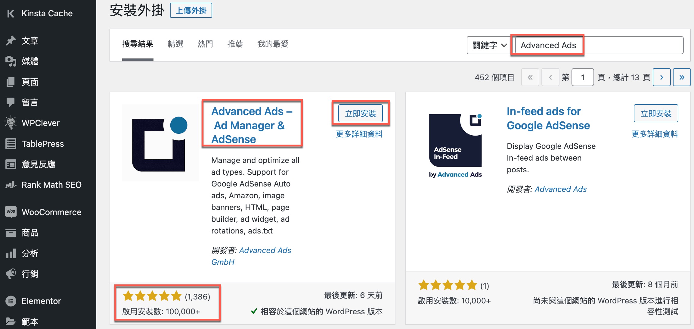Switch to the 熱門 tab
694x329 pixels.
point(205,44)
